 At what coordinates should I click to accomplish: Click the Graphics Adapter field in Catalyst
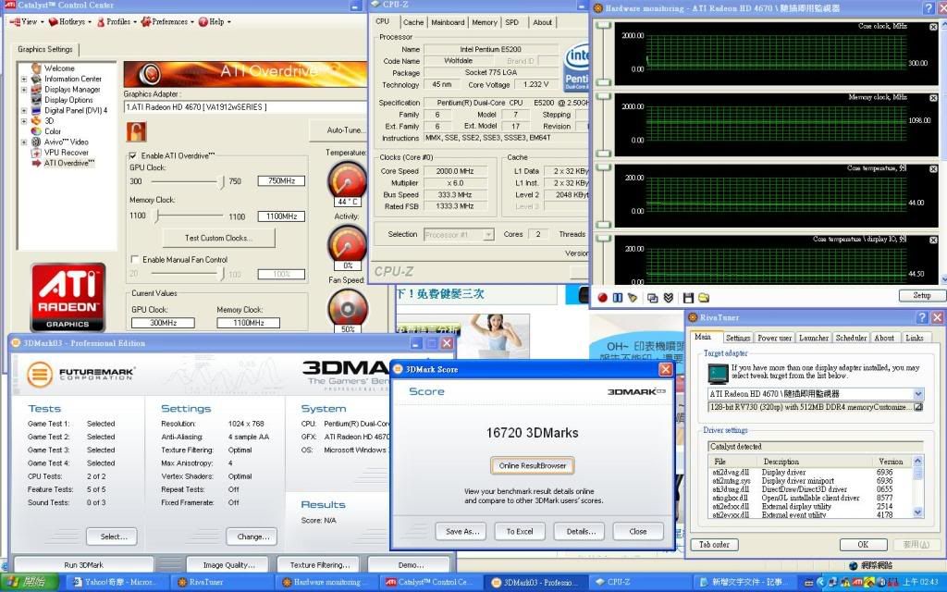point(244,107)
